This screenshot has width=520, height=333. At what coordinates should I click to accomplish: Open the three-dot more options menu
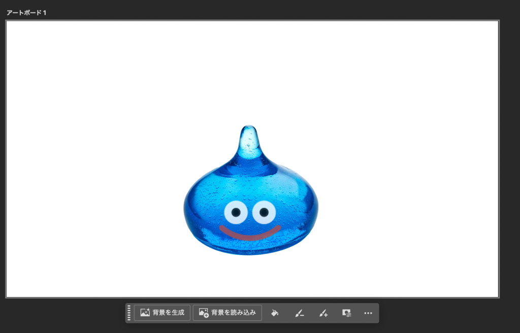click(x=368, y=313)
